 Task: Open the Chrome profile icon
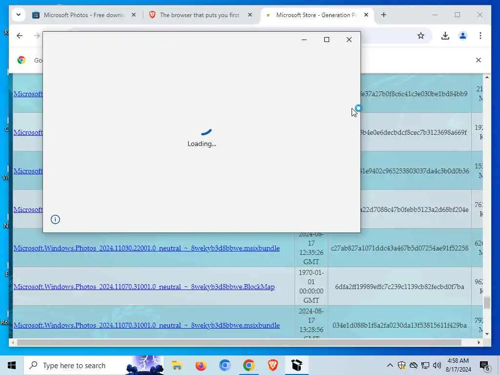(x=463, y=36)
